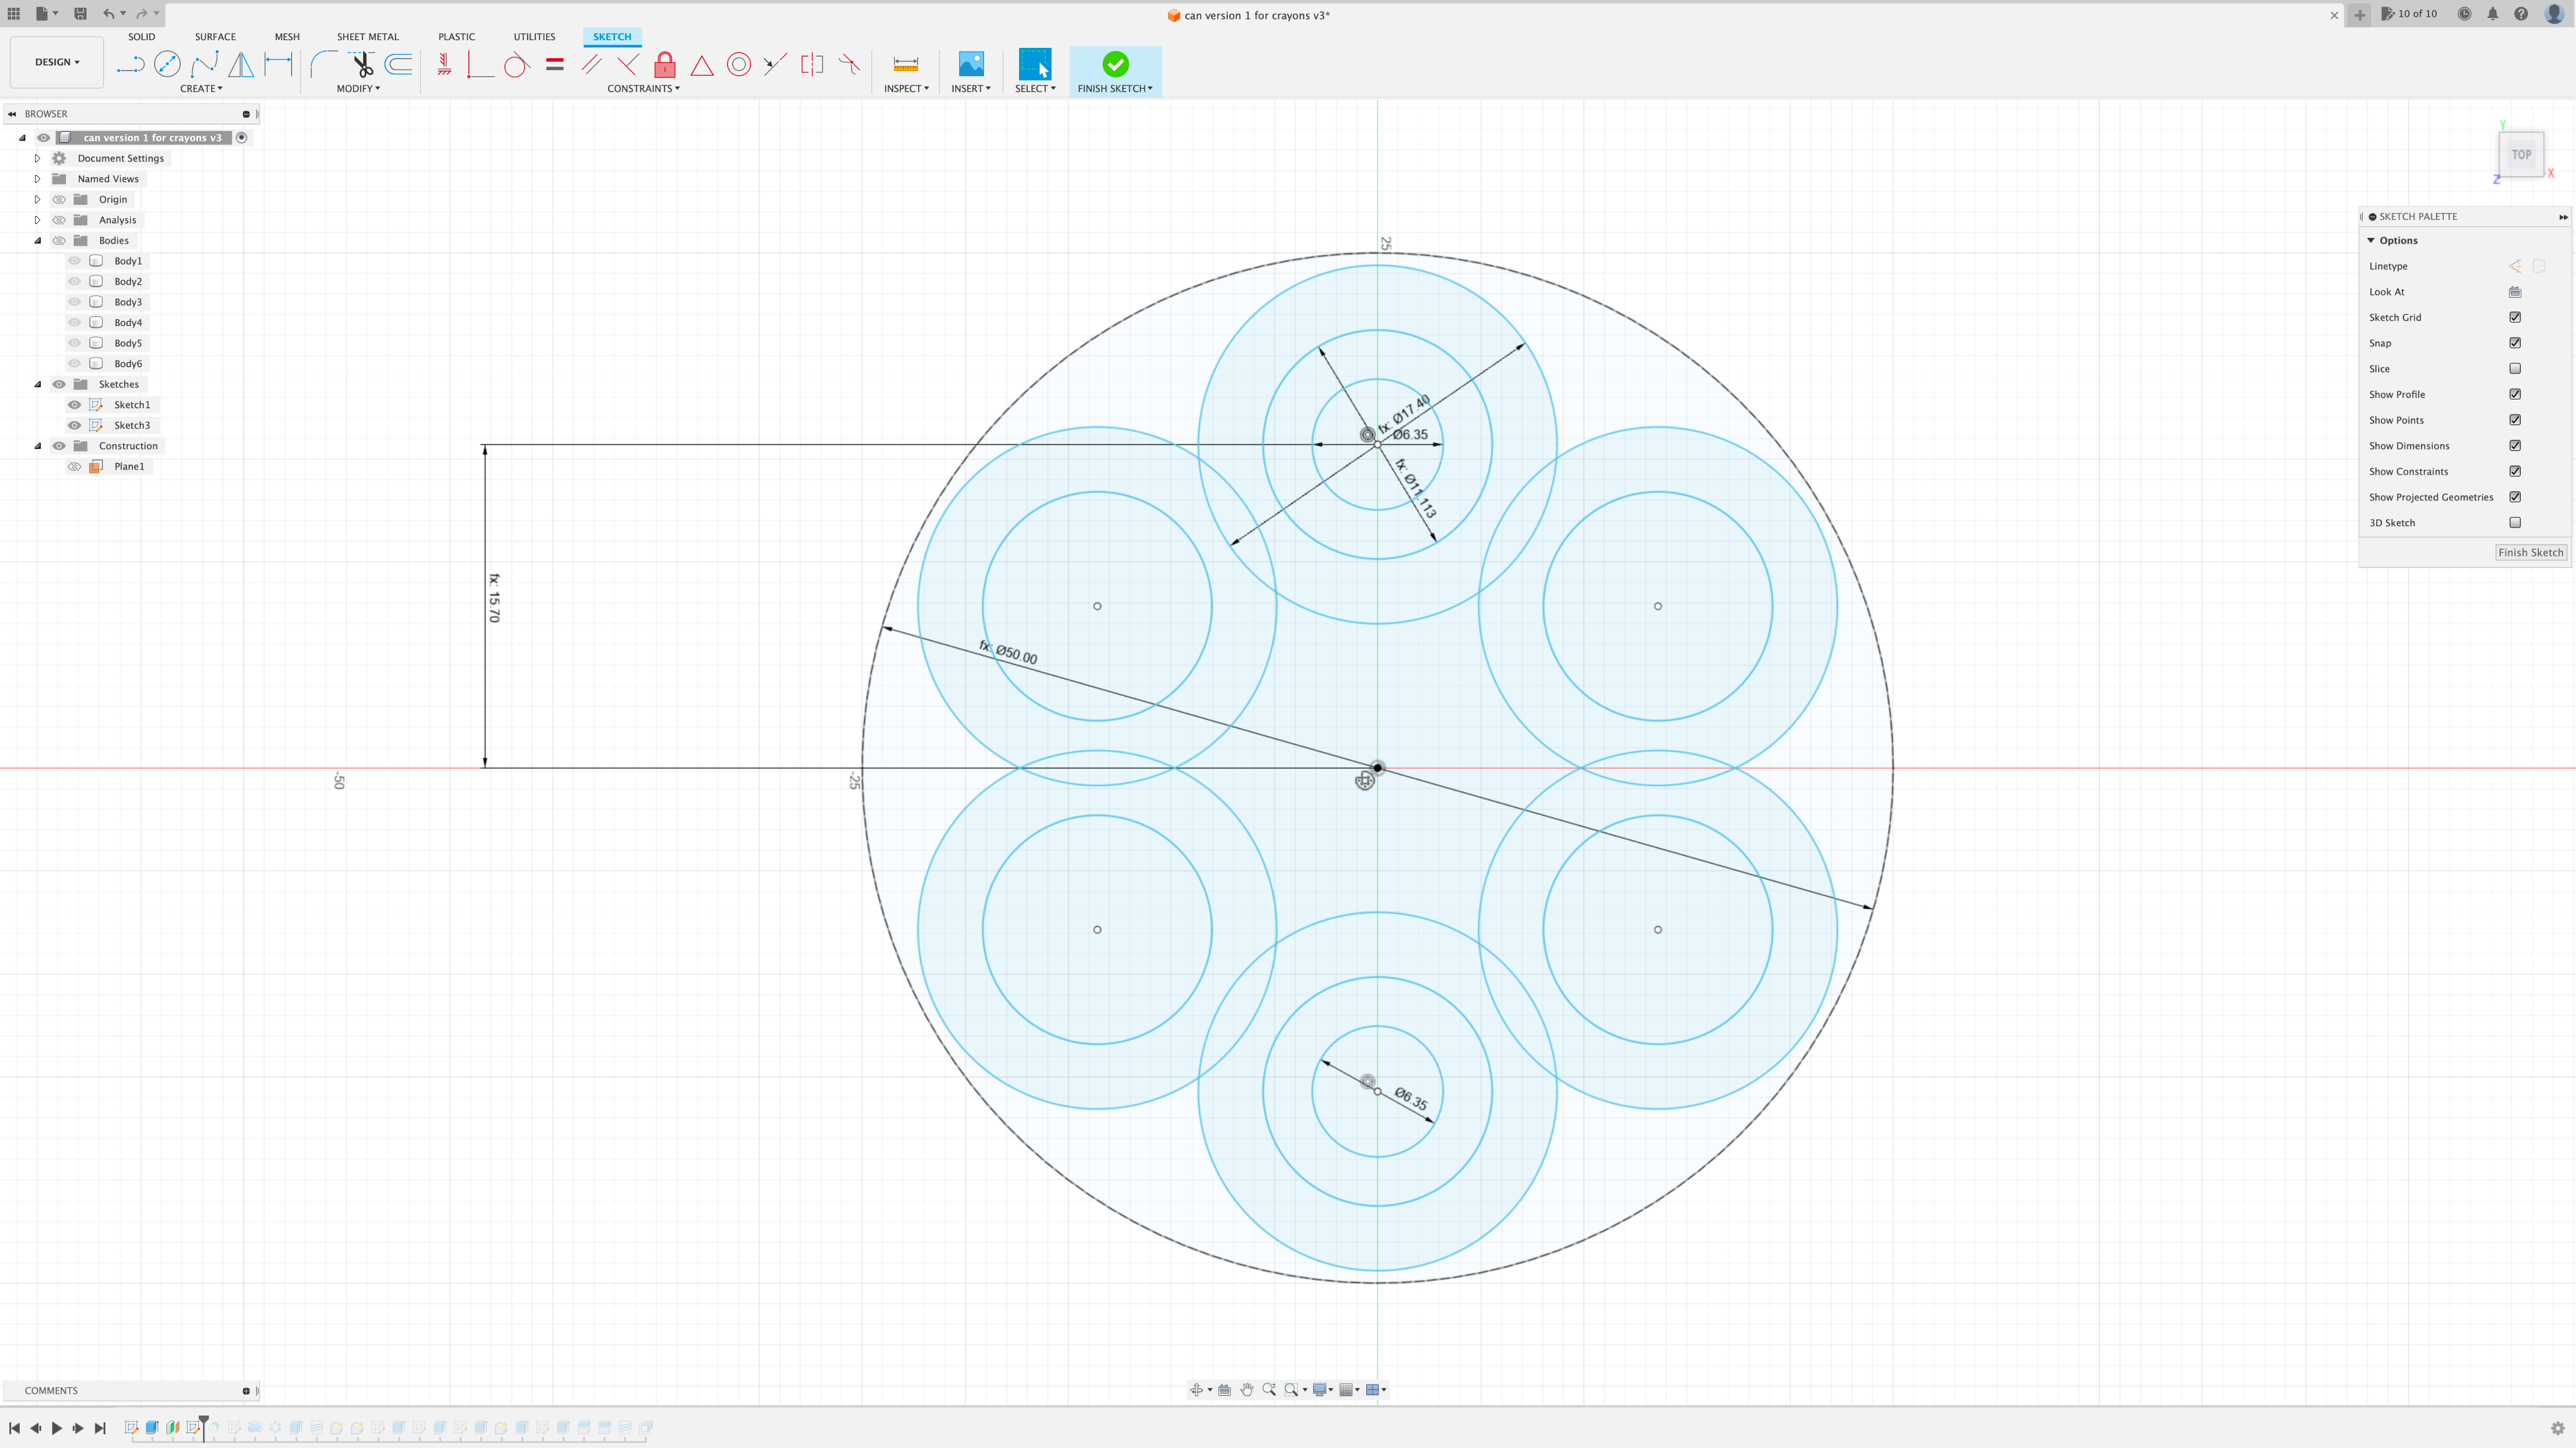The height and width of the screenshot is (1448, 2576).
Task: Apply the Horizontal/Vertical constraint
Action: 444,65
